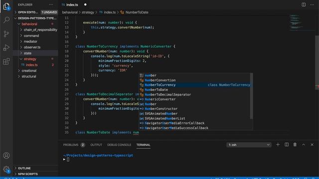This screenshot has width=319, height=179.
Task: Open Explorer more actions ellipsis
Action: (51, 4)
